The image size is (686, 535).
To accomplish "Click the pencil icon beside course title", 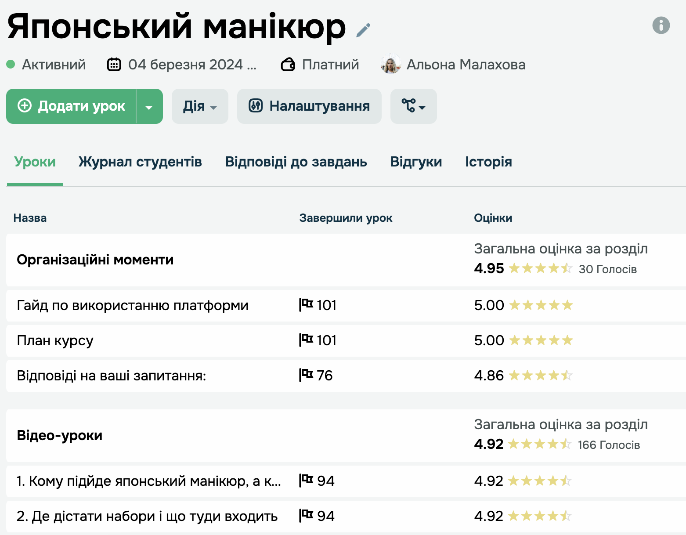I will tap(363, 30).
